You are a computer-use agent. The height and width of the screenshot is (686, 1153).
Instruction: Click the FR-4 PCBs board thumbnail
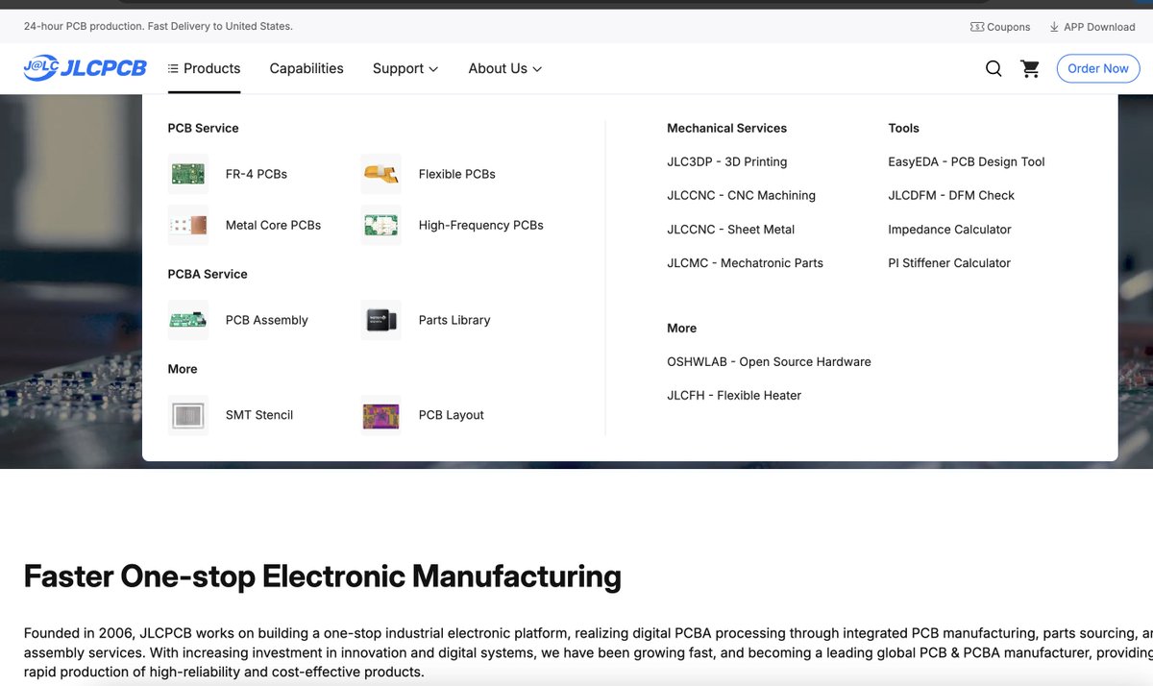(x=188, y=174)
